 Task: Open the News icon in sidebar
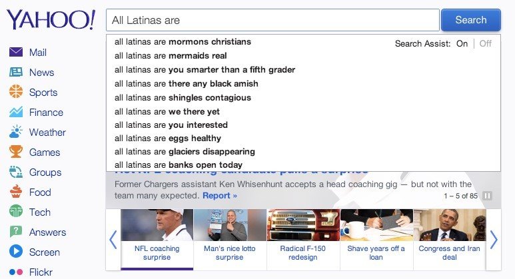(x=16, y=73)
